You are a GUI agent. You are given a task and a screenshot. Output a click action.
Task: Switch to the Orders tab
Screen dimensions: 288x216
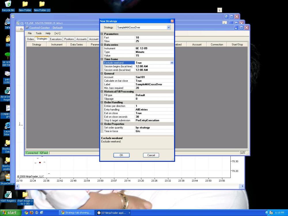point(30,39)
